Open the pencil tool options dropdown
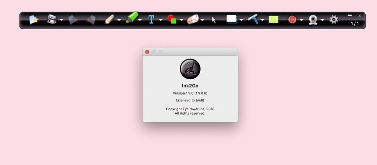Viewport: 377px width, 165px height. coord(119,20)
